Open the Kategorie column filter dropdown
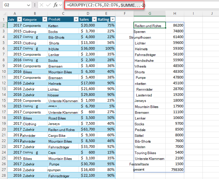Viewport: 219px width, 179px height. [45, 19]
